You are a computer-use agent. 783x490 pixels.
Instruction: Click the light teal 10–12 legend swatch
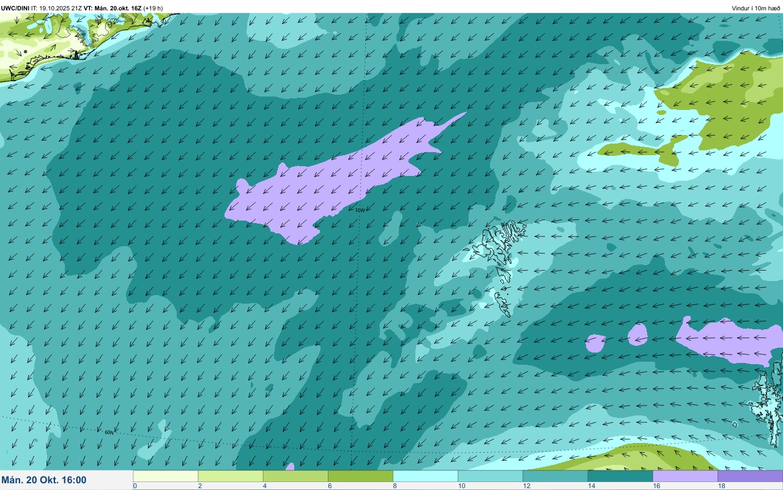coord(490,476)
